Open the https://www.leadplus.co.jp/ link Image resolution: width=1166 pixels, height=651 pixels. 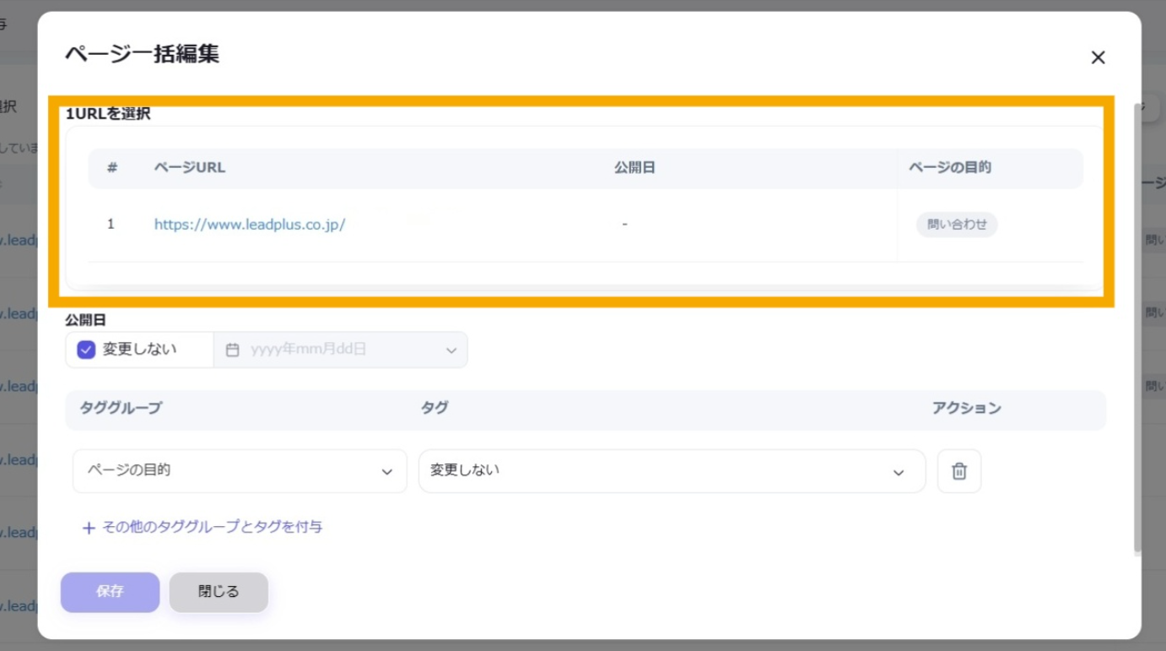[x=250, y=225]
